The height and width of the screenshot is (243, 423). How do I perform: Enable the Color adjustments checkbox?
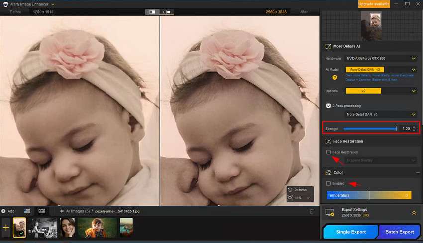pyautogui.click(x=328, y=184)
